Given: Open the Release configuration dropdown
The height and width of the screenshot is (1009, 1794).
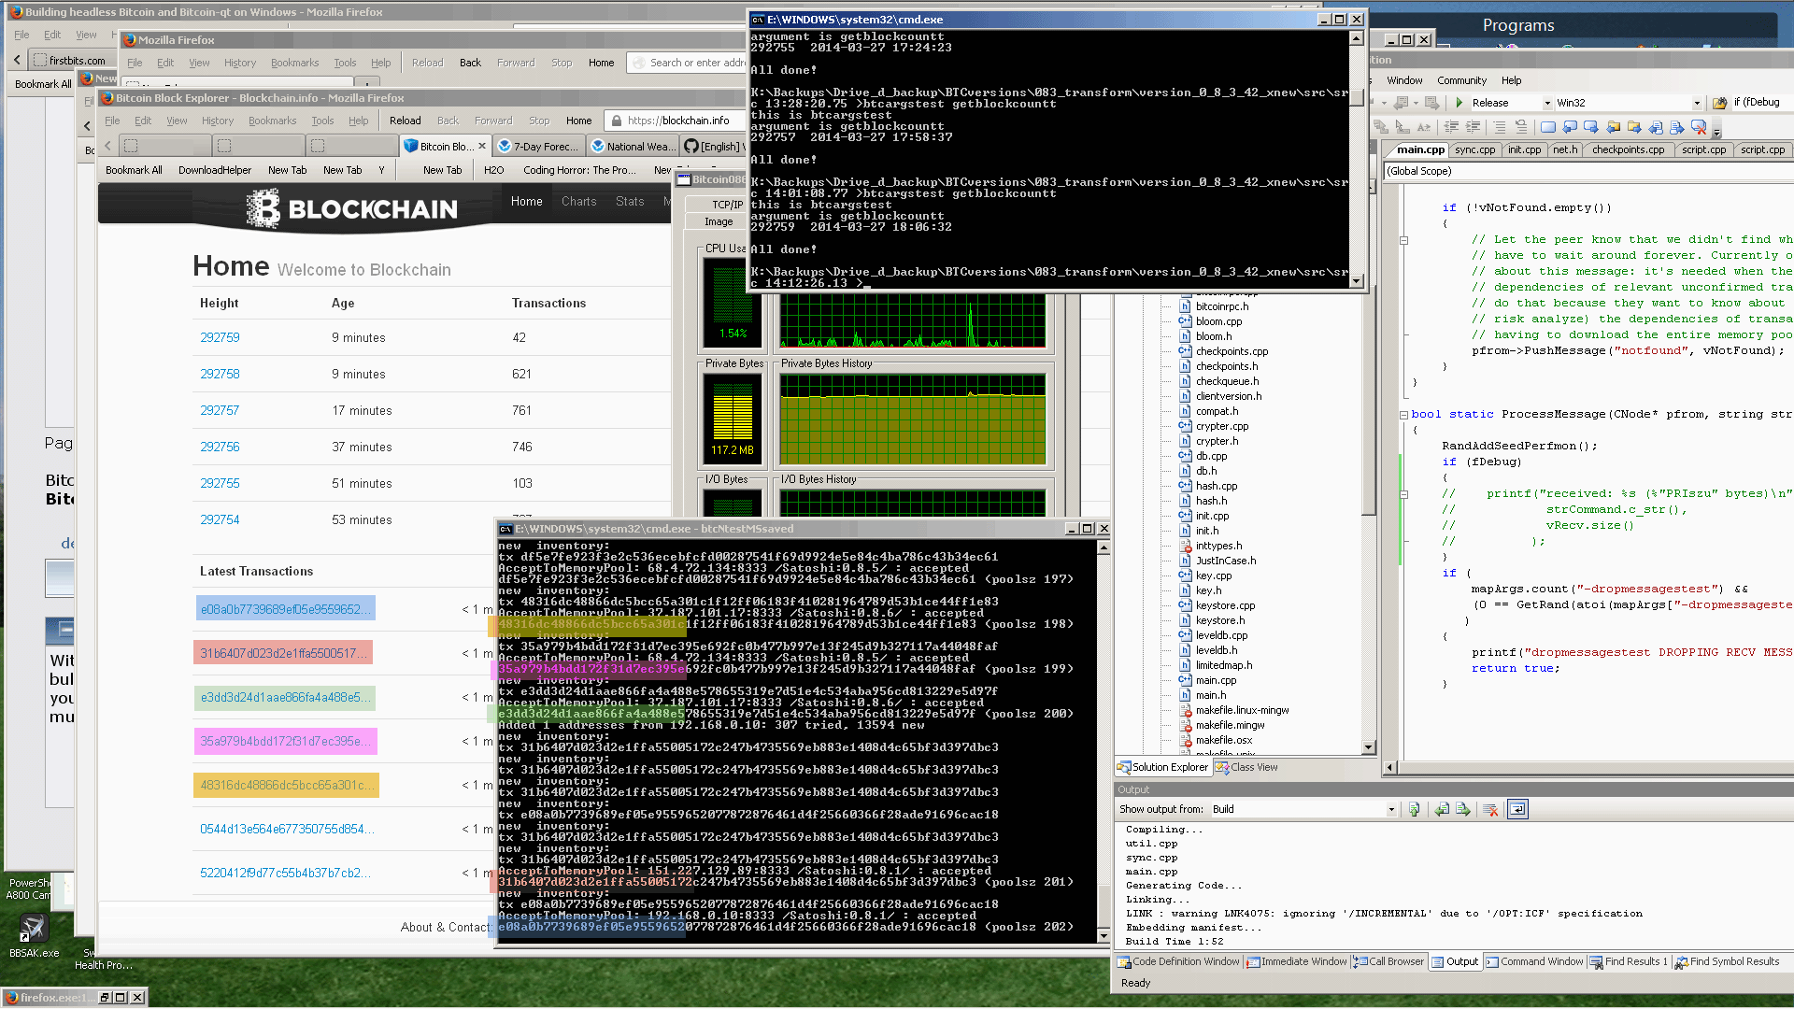Looking at the screenshot, I should tap(1547, 103).
